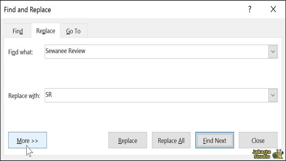Click the Jakarta Studio watermark text
286x161 pixels.
tap(262, 154)
